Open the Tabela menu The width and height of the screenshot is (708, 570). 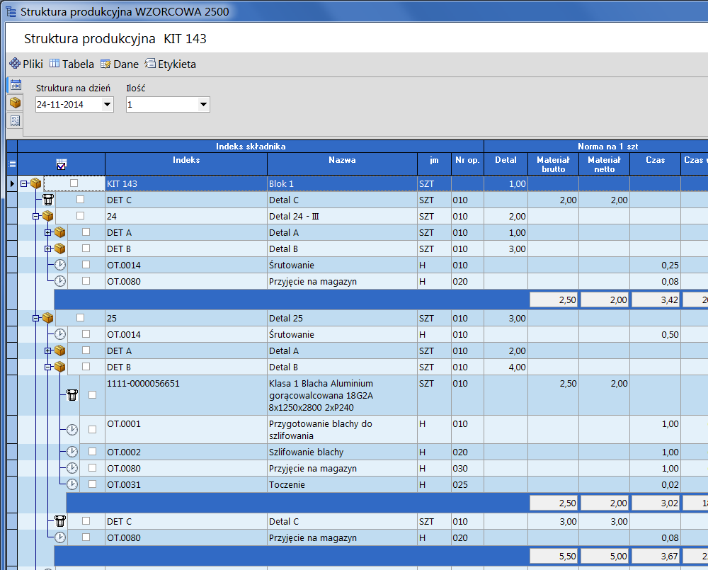72,64
